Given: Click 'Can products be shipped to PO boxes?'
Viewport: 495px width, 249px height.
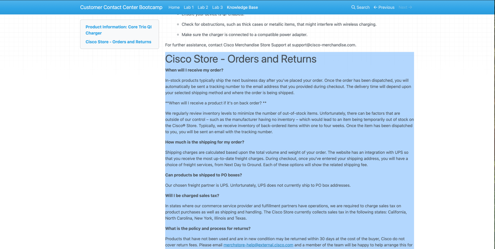Looking at the screenshot, I should [203, 175].
